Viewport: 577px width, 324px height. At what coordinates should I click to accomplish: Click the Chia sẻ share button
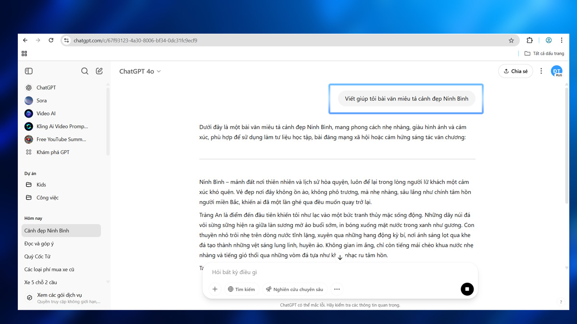(515, 71)
